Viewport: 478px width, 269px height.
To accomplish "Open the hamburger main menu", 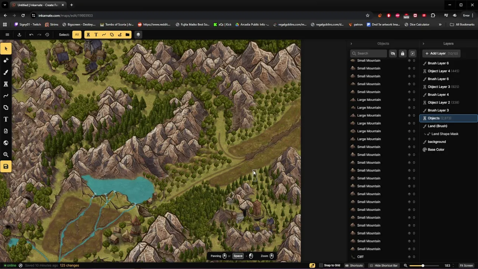I will coord(7,34).
